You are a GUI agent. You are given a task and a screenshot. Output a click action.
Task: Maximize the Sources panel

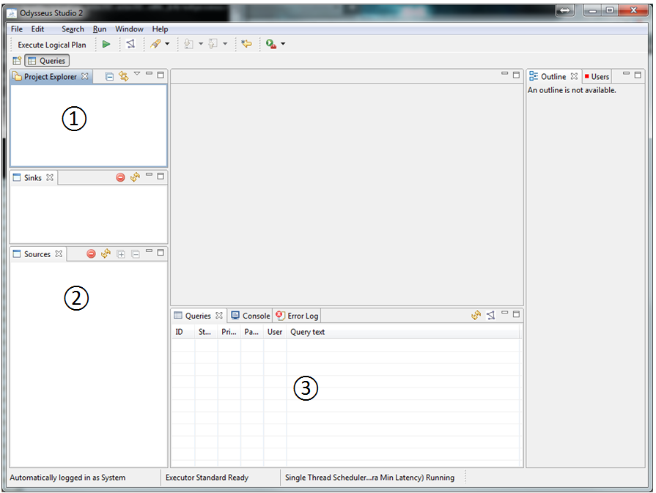(161, 253)
